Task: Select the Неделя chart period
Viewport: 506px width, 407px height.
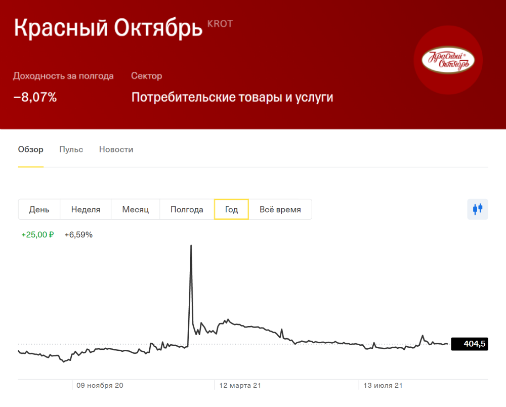Action: [x=85, y=209]
